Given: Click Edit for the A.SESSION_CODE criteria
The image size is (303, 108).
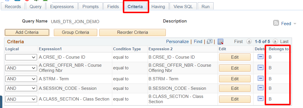Looking at the screenshot, I should click(235, 88).
